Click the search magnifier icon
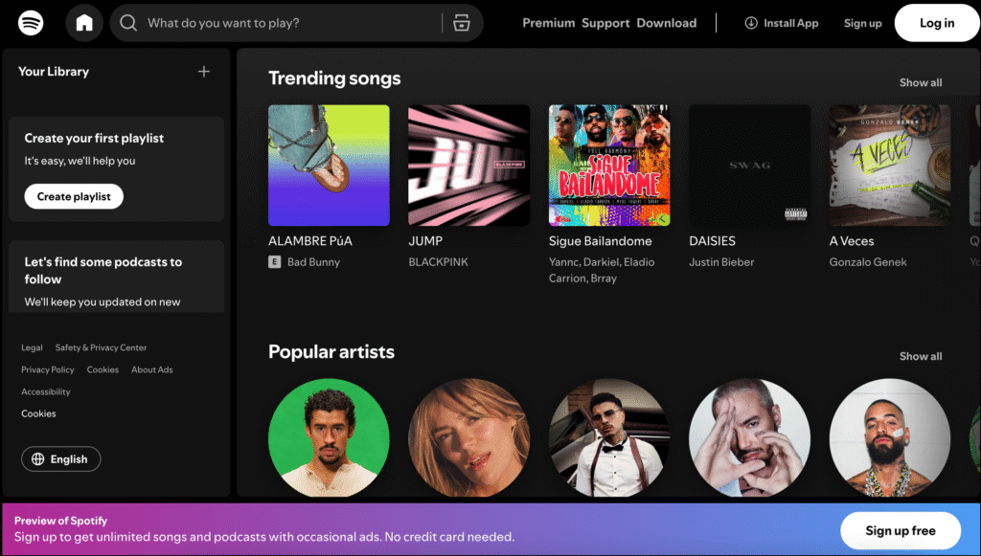The image size is (981, 556). [127, 22]
